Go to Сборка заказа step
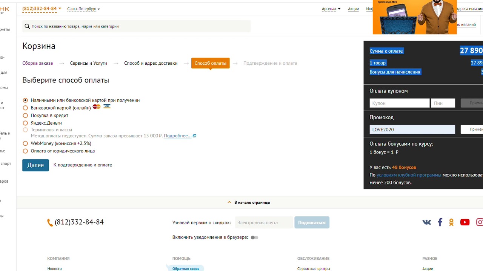The width and height of the screenshot is (483, 271). pyautogui.click(x=37, y=63)
